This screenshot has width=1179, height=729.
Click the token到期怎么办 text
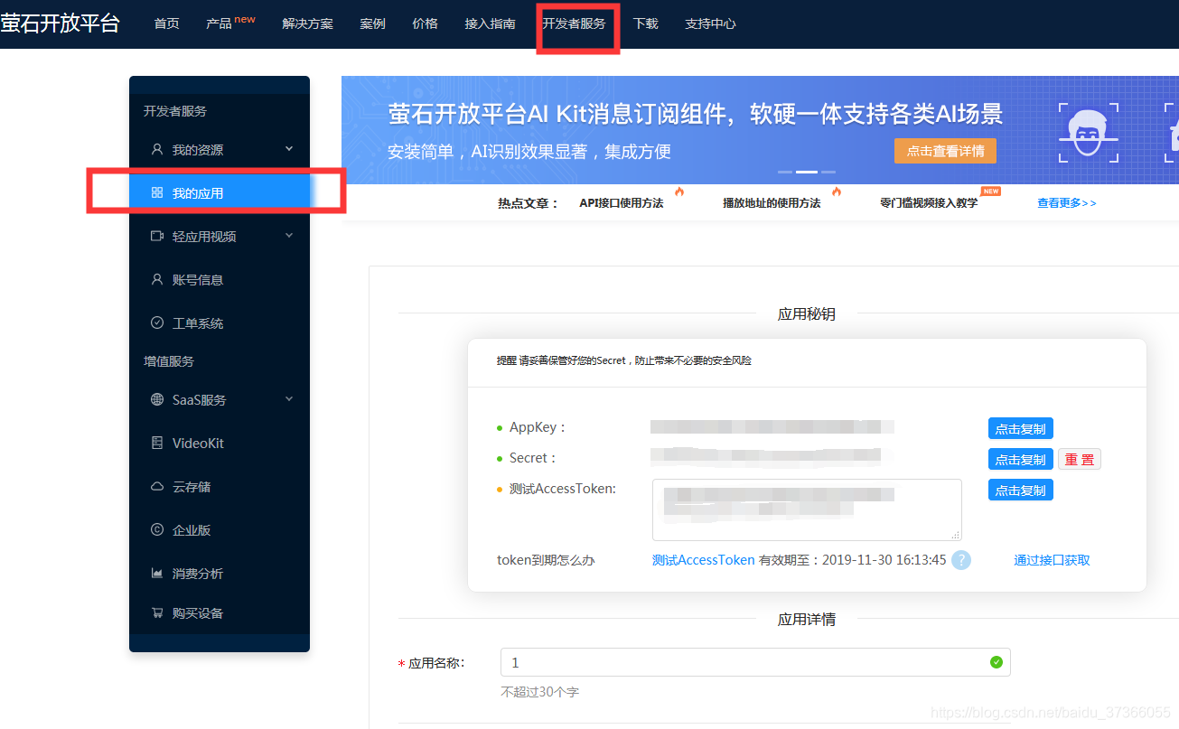(546, 560)
